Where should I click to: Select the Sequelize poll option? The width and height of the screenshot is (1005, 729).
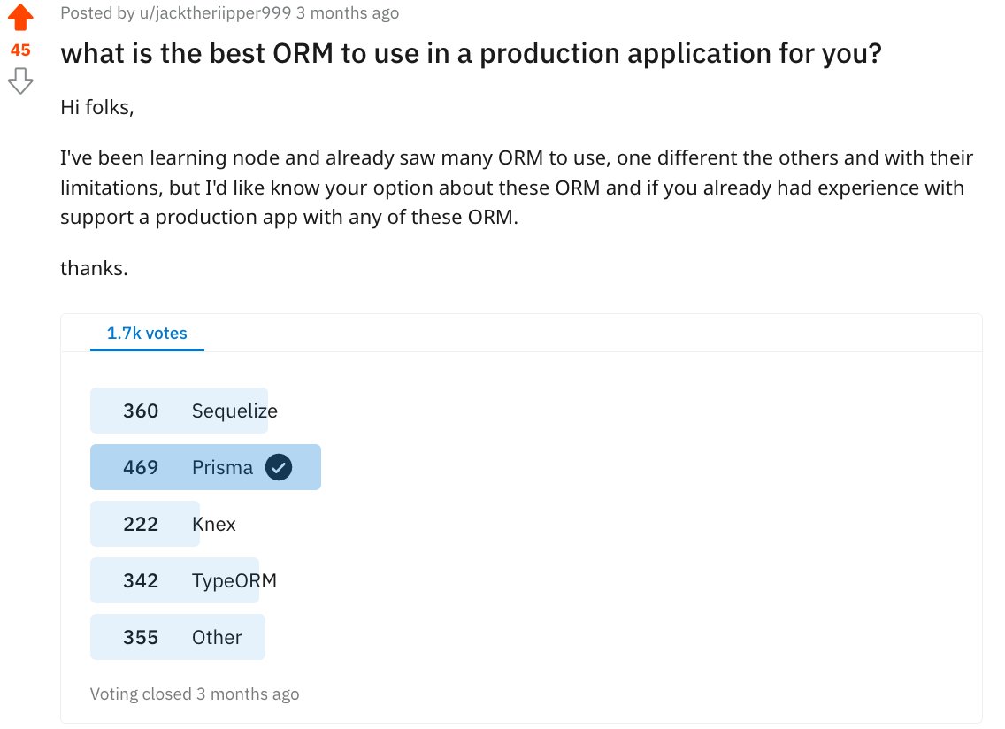click(179, 411)
